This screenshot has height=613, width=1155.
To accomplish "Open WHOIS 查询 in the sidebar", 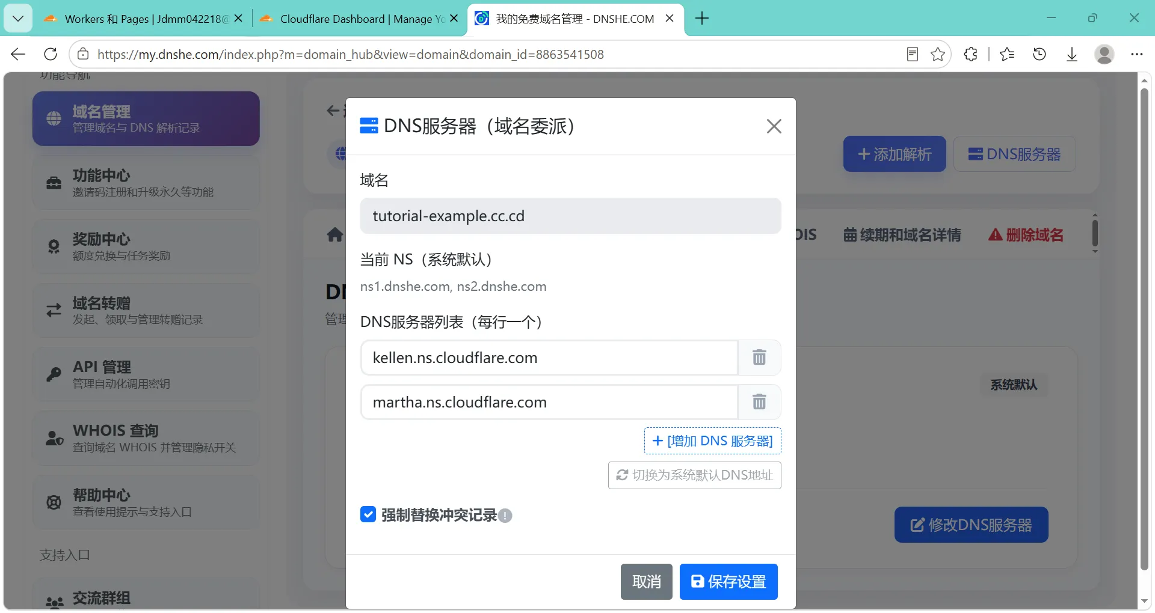I will click(146, 438).
